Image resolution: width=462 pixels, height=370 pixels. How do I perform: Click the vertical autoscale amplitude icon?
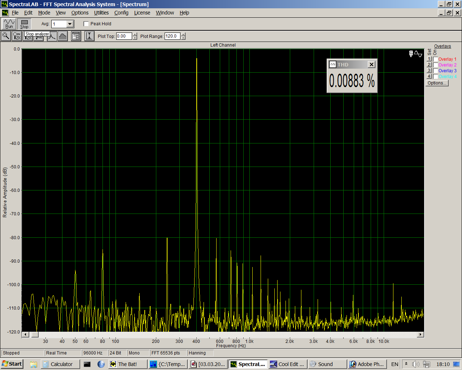coord(89,36)
